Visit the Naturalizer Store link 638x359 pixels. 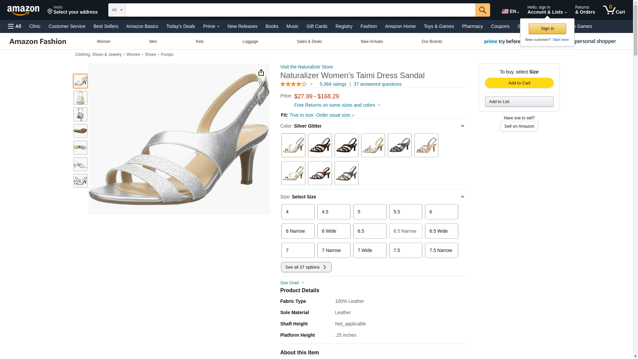click(306, 67)
